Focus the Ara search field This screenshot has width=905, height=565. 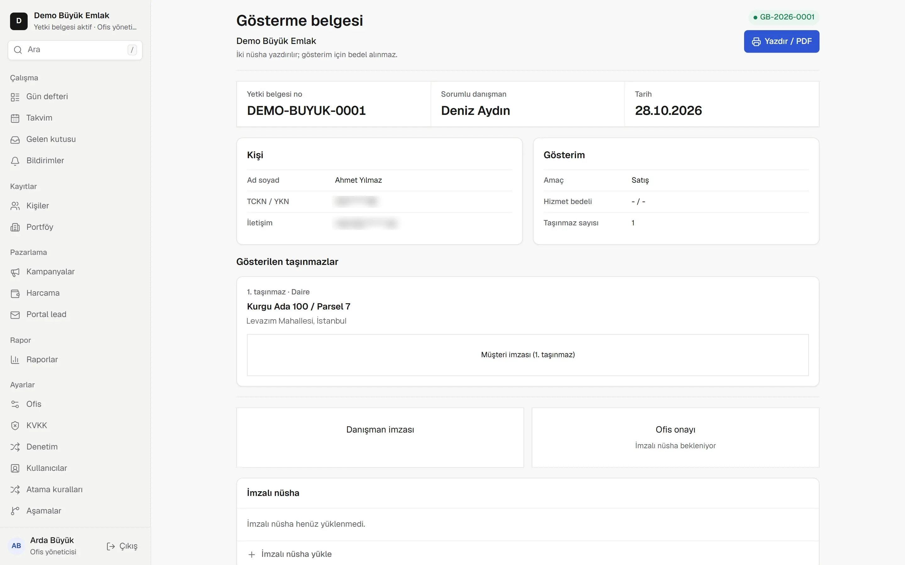(75, 50)
